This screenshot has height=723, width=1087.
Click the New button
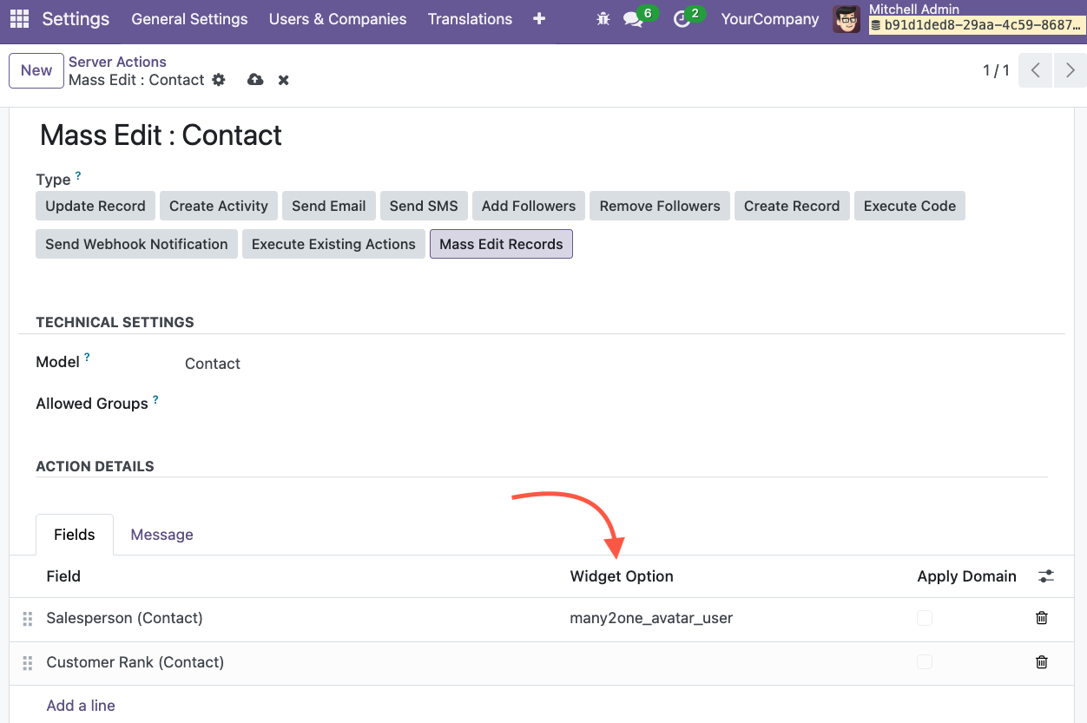pos(36,70)
